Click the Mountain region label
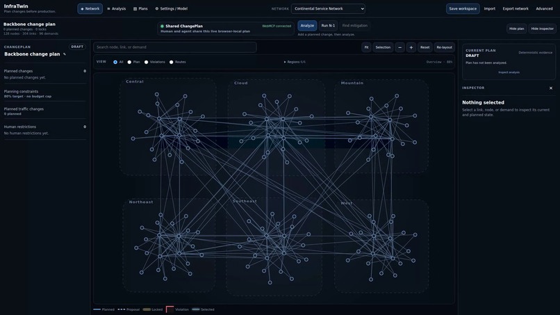560x315 pixels. click(352, 83)
